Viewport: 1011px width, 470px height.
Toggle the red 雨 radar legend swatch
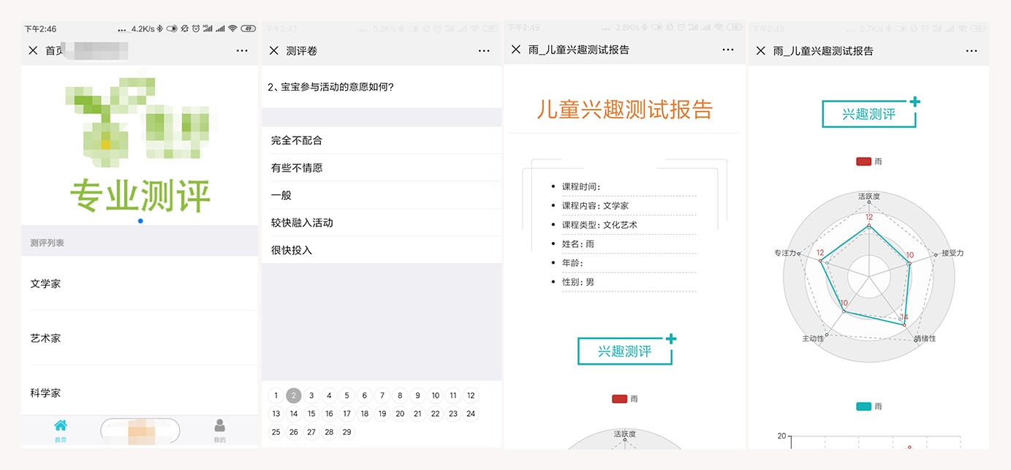[x=863, y=161]
